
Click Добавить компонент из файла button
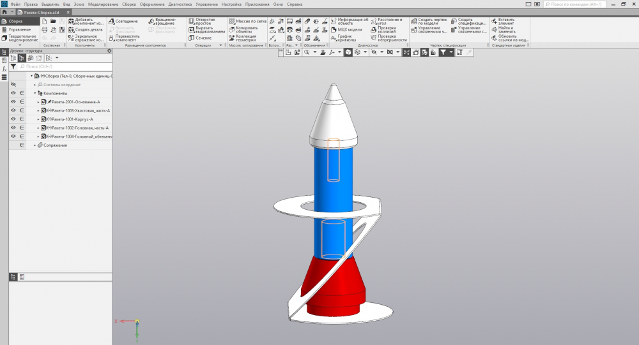pyautogui.click(x=88, y=21)
